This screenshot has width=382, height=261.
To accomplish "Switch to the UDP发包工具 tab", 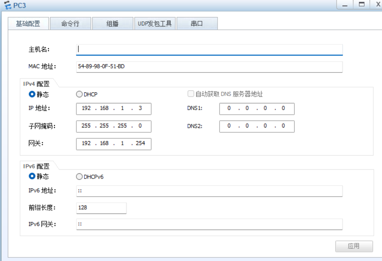I will [155, 24].
